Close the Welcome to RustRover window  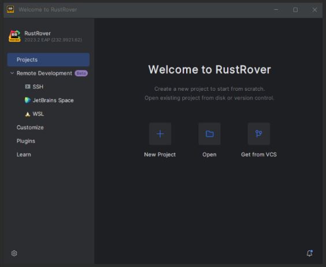pyautogui.click(x=314, y=10)
